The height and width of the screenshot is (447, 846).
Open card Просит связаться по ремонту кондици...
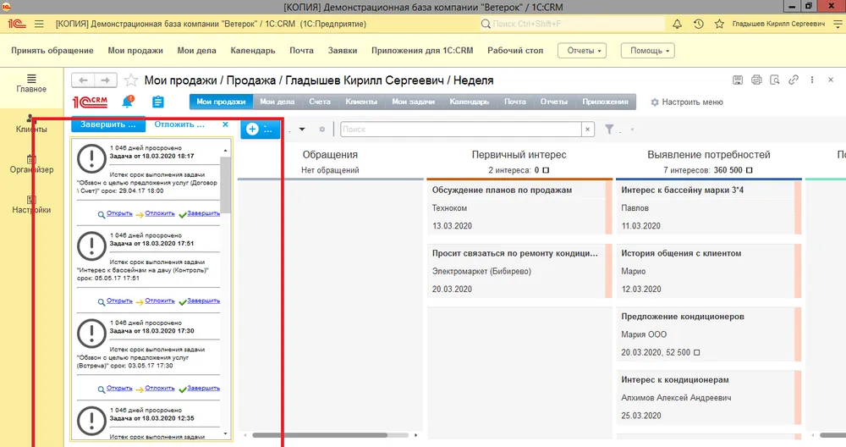point(519,271)
